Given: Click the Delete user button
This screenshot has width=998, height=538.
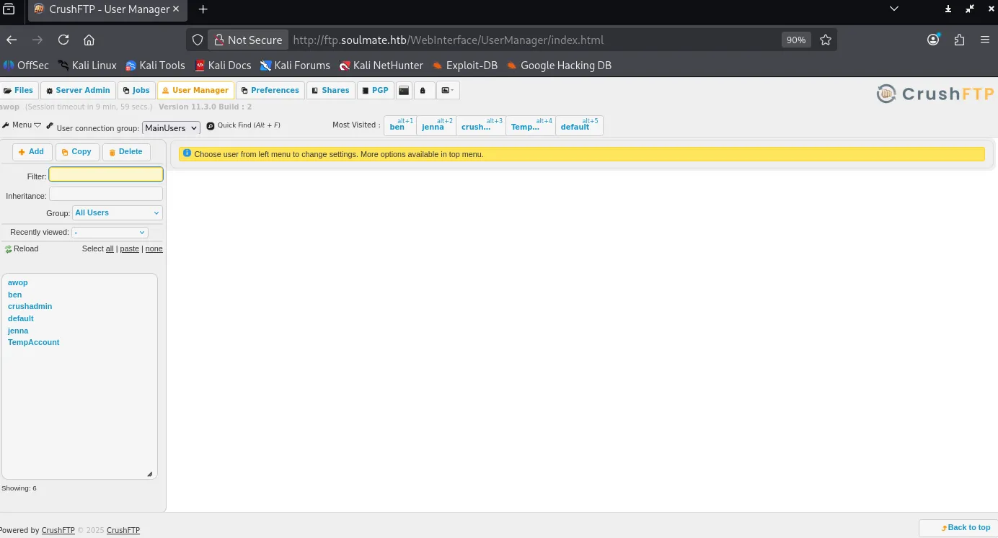Looking at the screenshot, I should [126, 151].
